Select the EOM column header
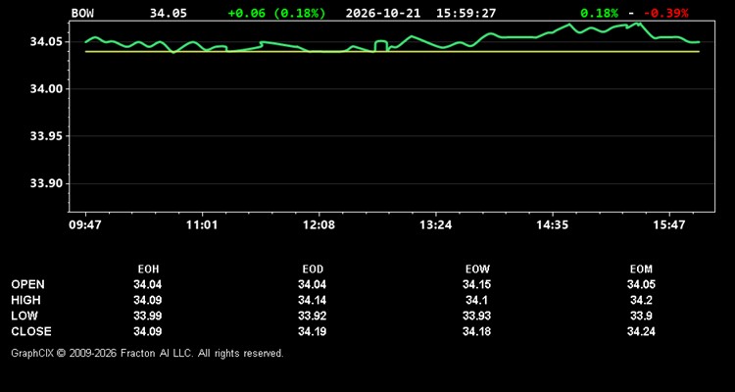Viewport: 735px width, 392px height. point(641,269)
